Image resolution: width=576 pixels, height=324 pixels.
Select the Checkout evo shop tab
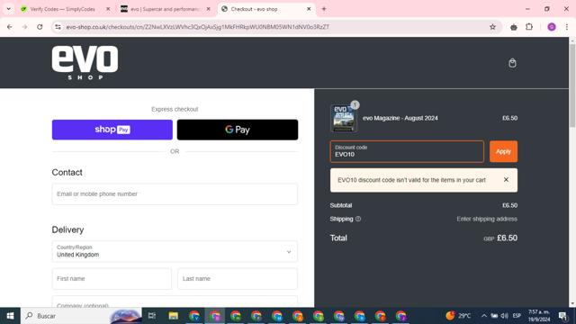[x=254, y=9]
